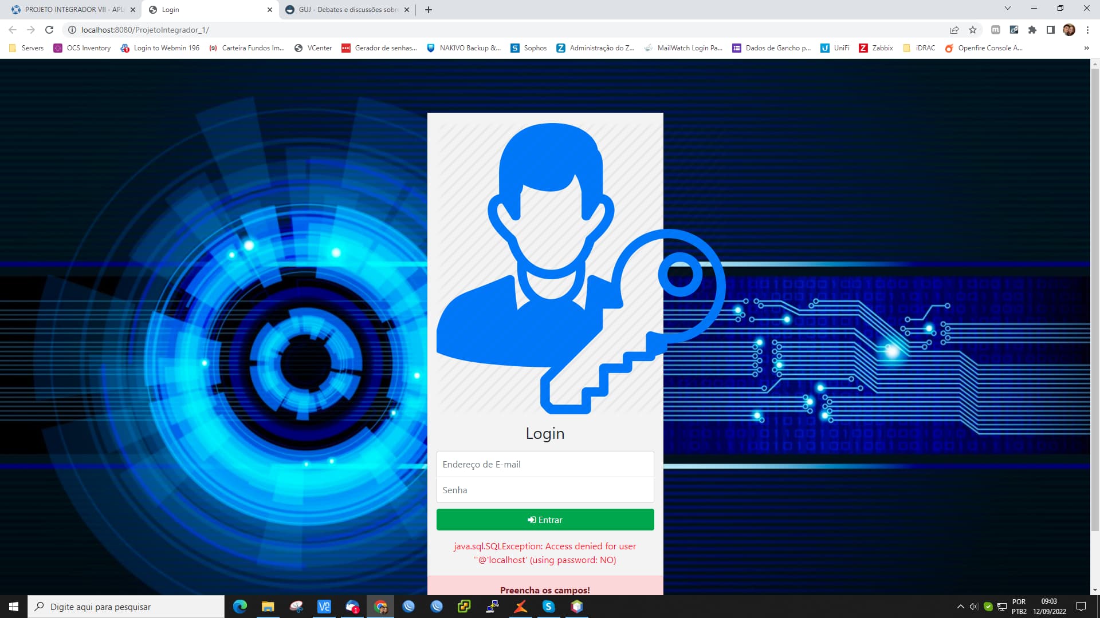Viewport: 1100px width, 618px height.
Task: Open the green VMware-style taskbar icon
Action: click(465, 607)
